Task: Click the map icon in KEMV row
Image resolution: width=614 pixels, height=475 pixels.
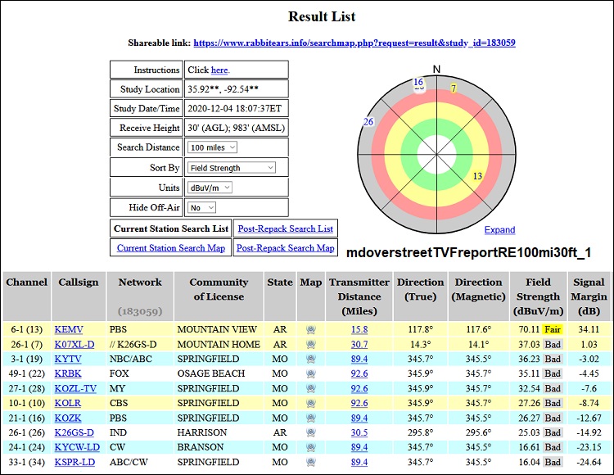Action: click(x=310, y=330)
